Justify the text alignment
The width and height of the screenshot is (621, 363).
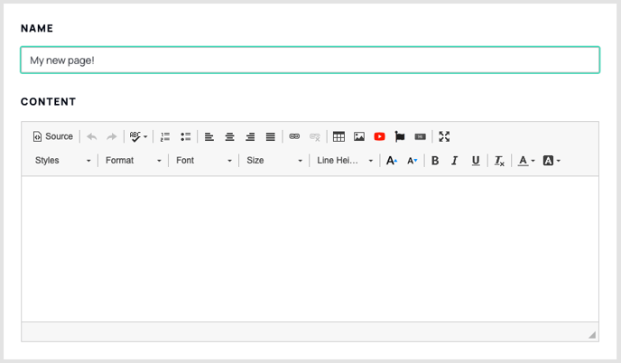[271, 136]
